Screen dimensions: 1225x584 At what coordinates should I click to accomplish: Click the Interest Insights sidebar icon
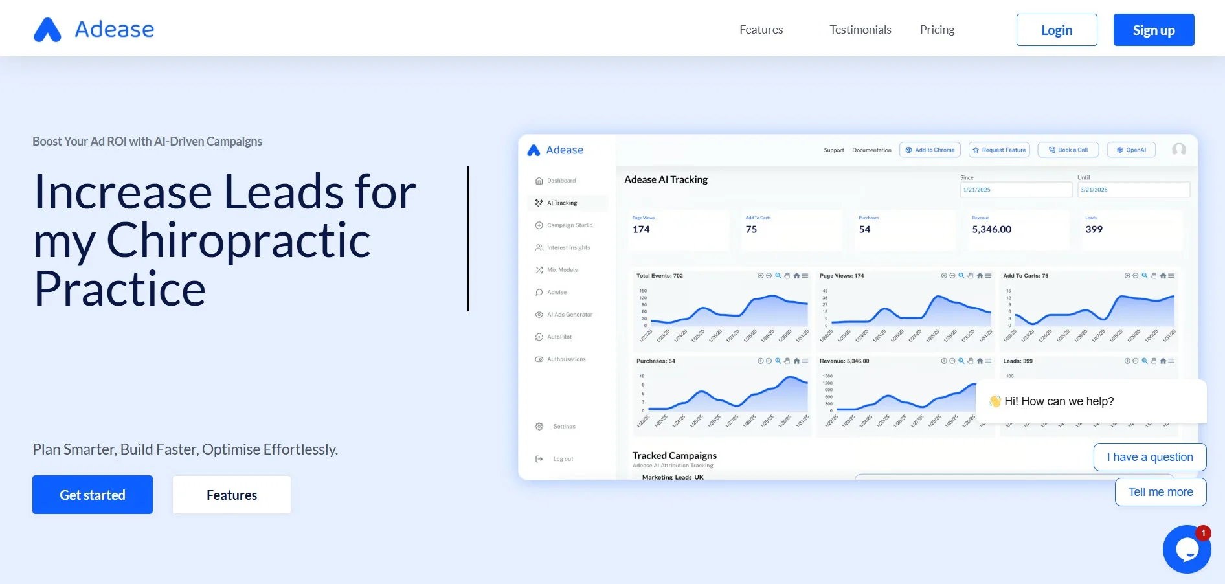click(539, 248)
